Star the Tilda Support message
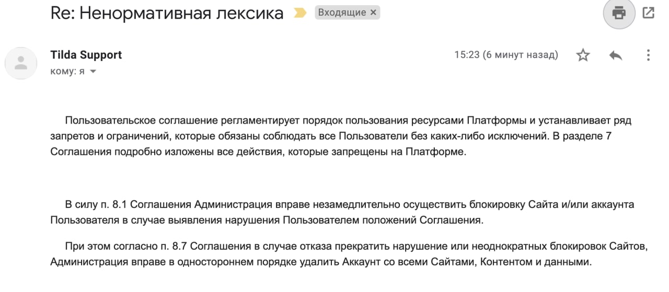Screen dimensions: 669x292 [x=583, y=55]
